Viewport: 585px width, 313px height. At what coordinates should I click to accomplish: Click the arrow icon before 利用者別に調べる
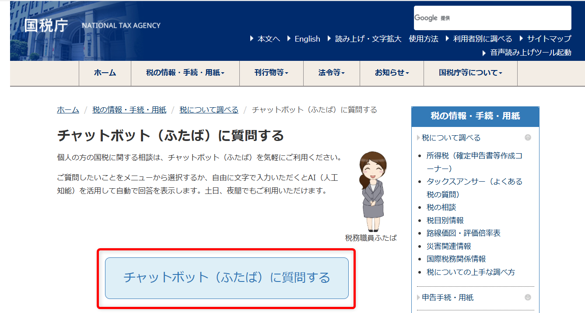448,39
